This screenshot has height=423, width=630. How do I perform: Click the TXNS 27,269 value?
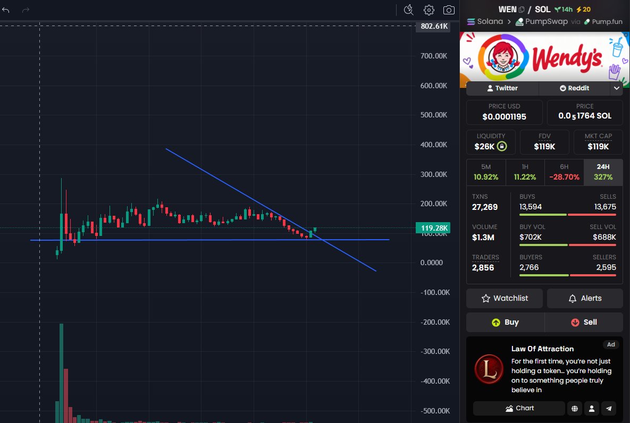click(484, 207)
